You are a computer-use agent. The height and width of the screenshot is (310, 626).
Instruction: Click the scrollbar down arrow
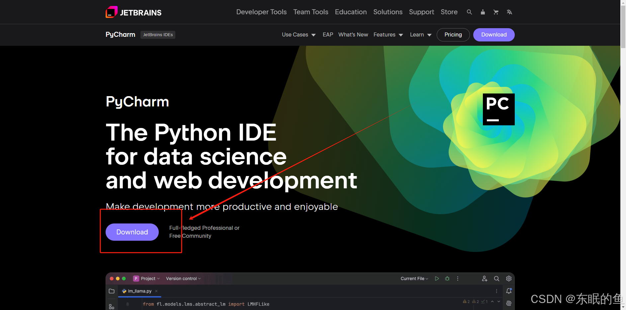tap(623, 307)
